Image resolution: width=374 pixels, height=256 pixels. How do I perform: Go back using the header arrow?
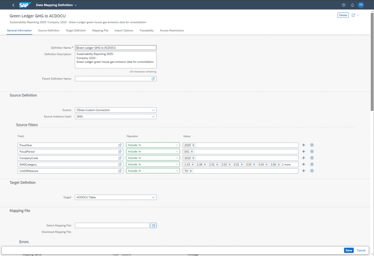pos(14,5)
